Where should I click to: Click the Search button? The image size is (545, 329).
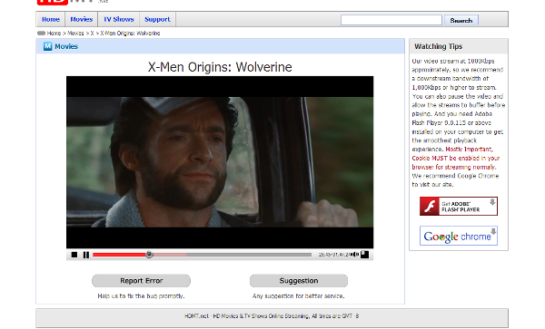pos(461,20)
